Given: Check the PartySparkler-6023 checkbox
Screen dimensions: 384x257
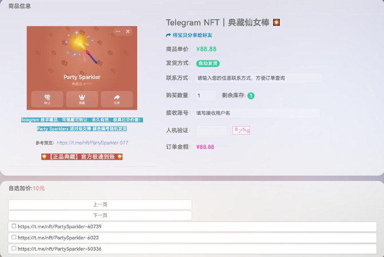Looking at the screenshot, I should pos(14,237).
